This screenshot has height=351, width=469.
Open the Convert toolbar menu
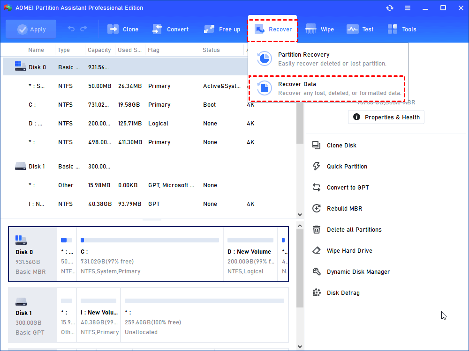pyautogui.click(x=171, y=29)
